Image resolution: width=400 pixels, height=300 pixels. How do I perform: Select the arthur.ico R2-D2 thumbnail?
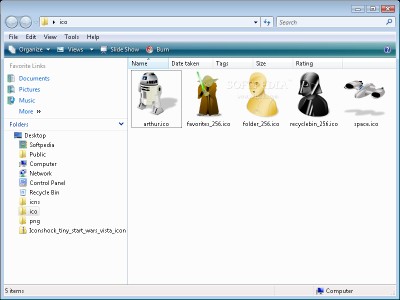click(156, 99)
